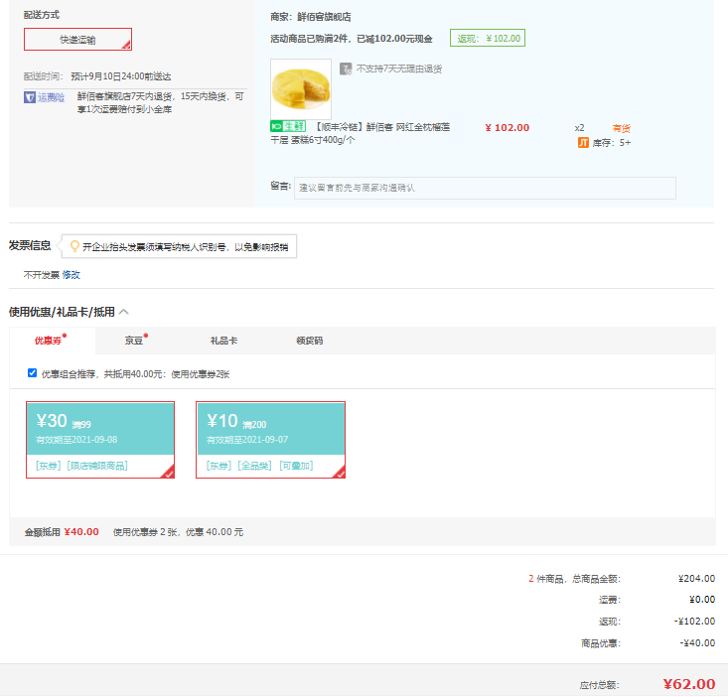This screenshot has width=728, height=697.
Task: Click the red ¥ 102.00 item price
Action: 507,128
